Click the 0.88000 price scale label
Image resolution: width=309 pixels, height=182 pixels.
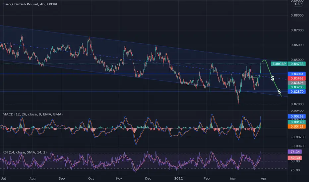tap(297, 15)
